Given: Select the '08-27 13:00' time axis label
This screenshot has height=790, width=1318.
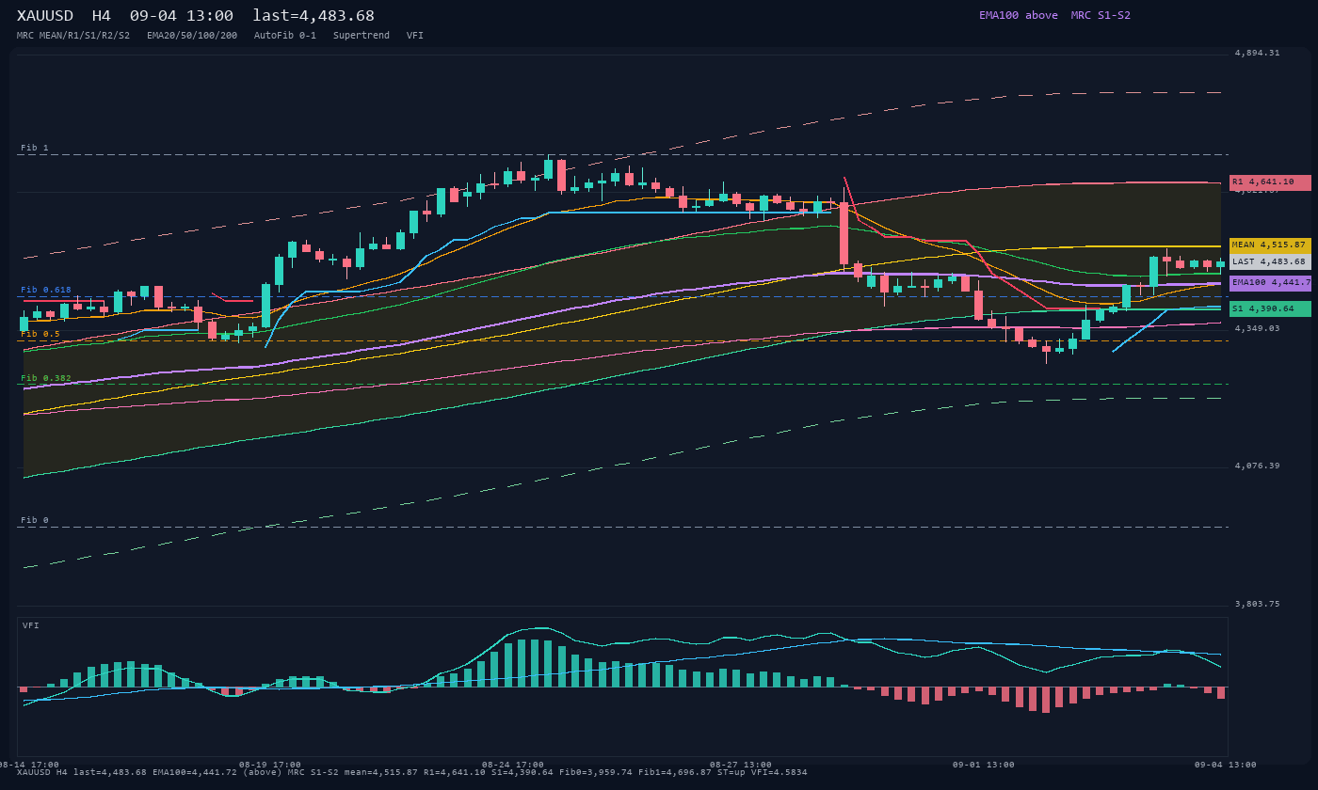Looking at the screenshot, I should [x=741, y=765].
